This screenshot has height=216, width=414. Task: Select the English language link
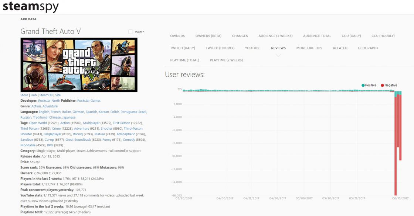[x=44, y=112]
